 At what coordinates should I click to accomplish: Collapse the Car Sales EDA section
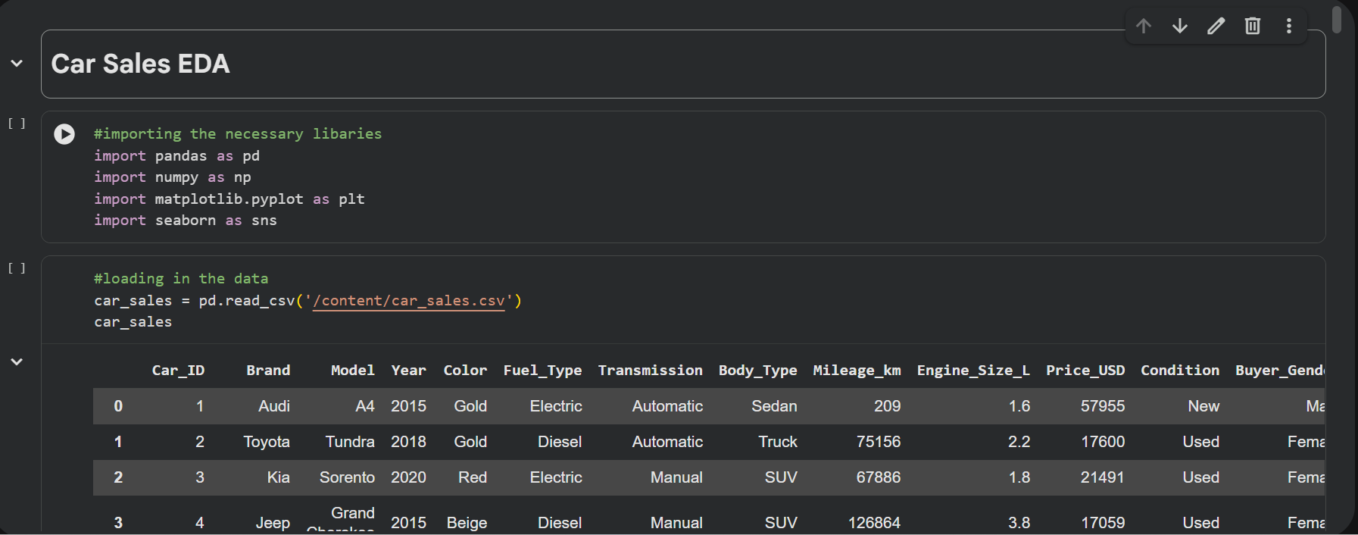tap(17, 64)
